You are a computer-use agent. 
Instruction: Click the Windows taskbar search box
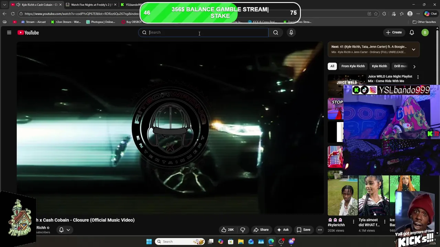(x=180, y=242)
